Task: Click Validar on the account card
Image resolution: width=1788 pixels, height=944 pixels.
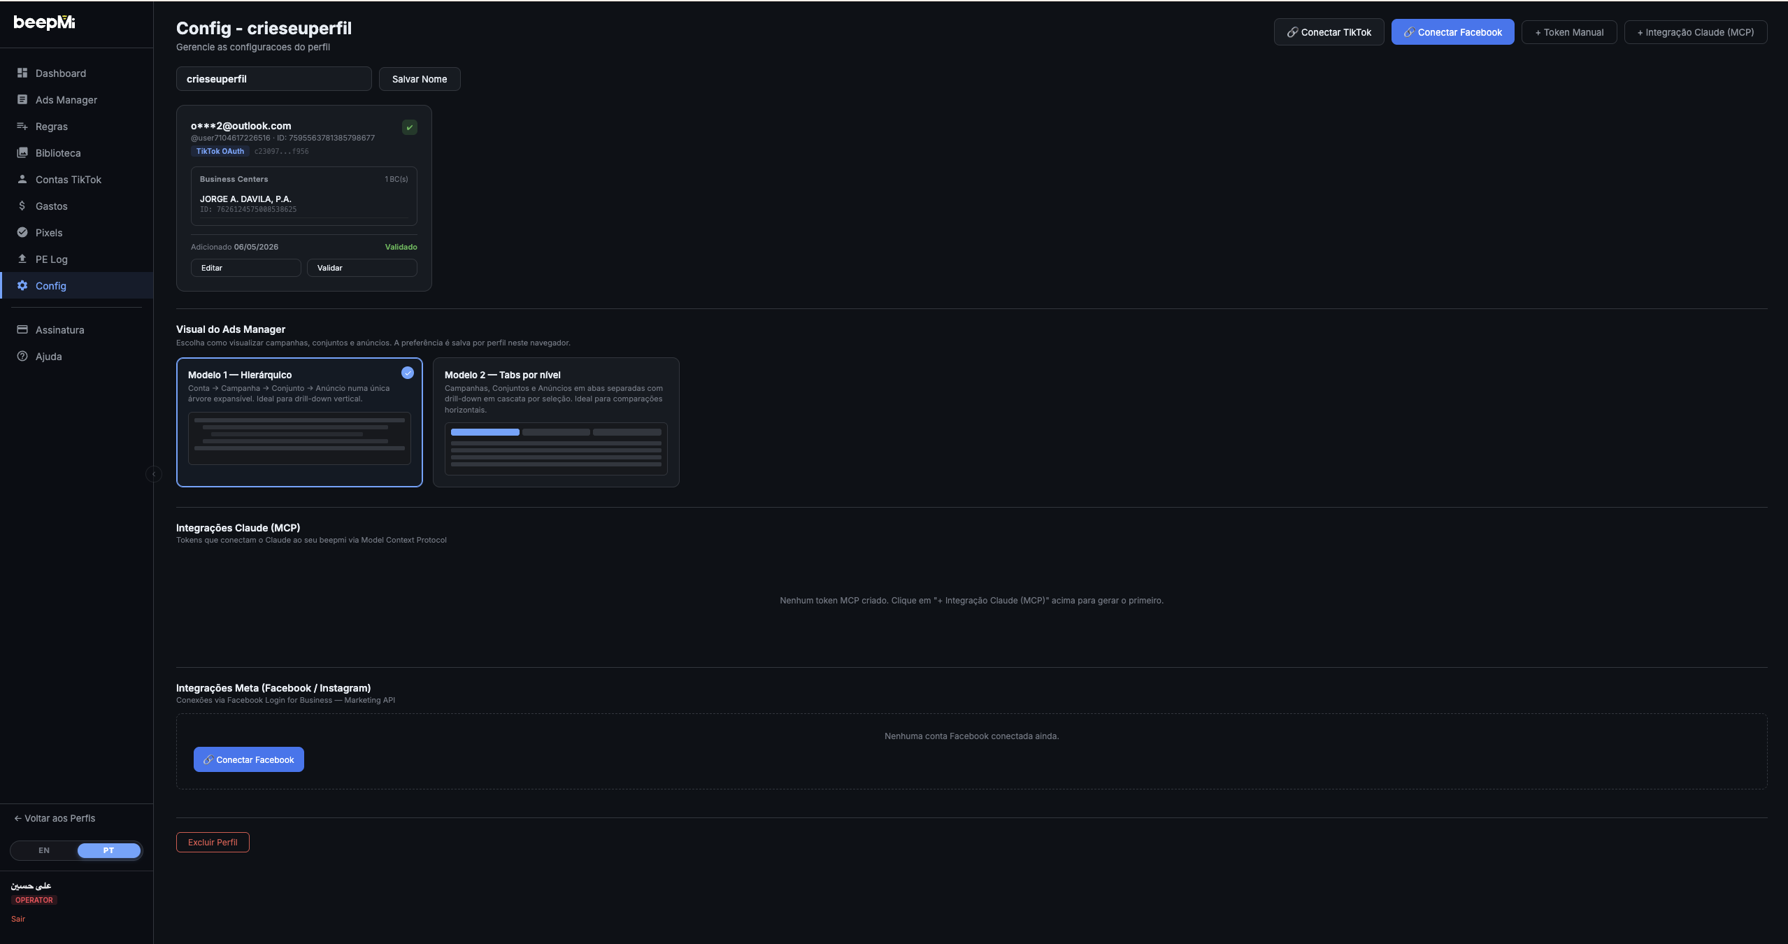Action: 362,268
